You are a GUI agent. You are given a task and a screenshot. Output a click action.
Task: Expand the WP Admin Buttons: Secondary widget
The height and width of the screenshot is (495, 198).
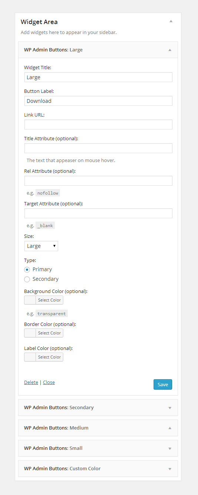(170, 408)
